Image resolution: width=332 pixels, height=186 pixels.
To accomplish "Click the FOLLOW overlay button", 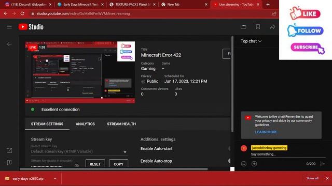I will tap(306, 31).
